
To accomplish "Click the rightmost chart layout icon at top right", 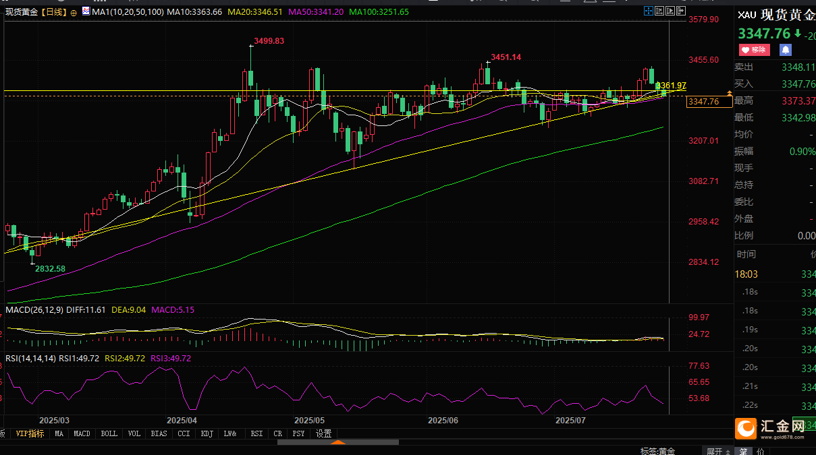I will click(x=680, y=11).
